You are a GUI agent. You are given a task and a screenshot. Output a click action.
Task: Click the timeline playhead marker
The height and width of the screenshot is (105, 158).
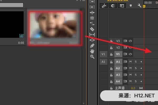point(144,6)
